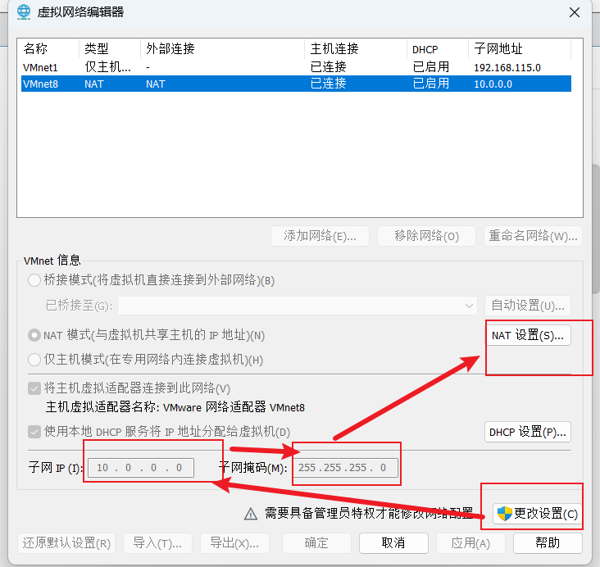Click the 帮助 button

click(x=548, y=543)
